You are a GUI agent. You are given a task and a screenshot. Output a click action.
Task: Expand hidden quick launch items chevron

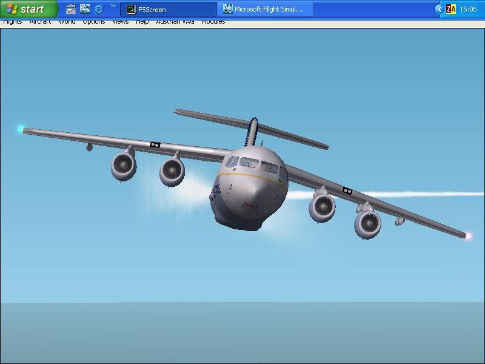113,7
